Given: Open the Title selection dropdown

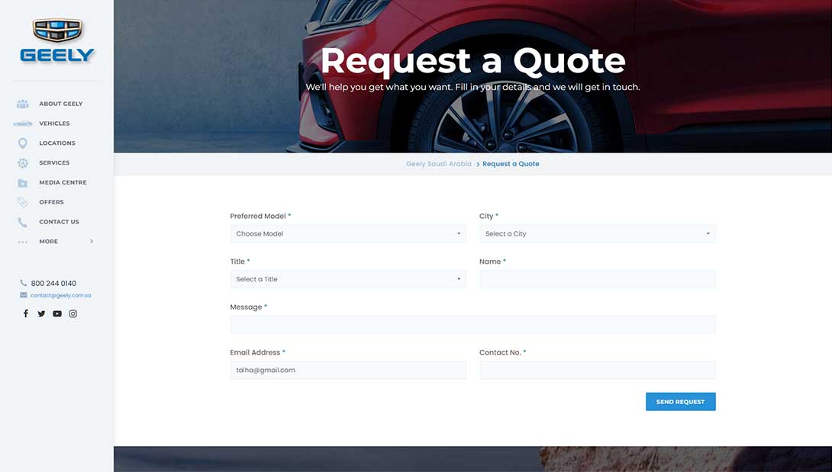Looking at the screenshot, I should [348, 279].
